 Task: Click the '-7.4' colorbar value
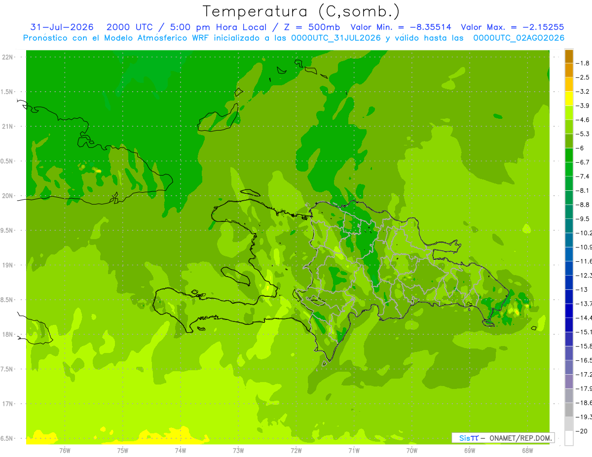(583, 176)
